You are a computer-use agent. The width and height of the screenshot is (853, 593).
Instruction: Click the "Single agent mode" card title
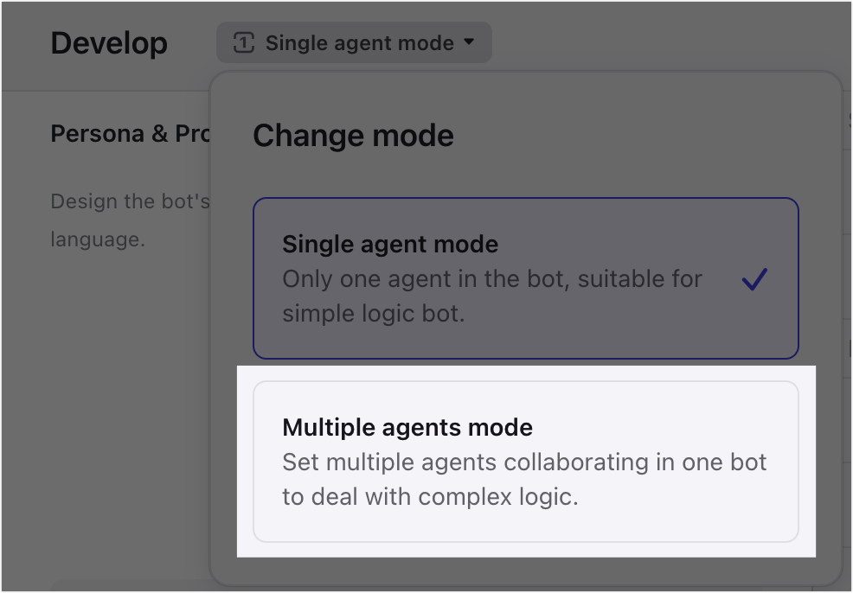390,244
